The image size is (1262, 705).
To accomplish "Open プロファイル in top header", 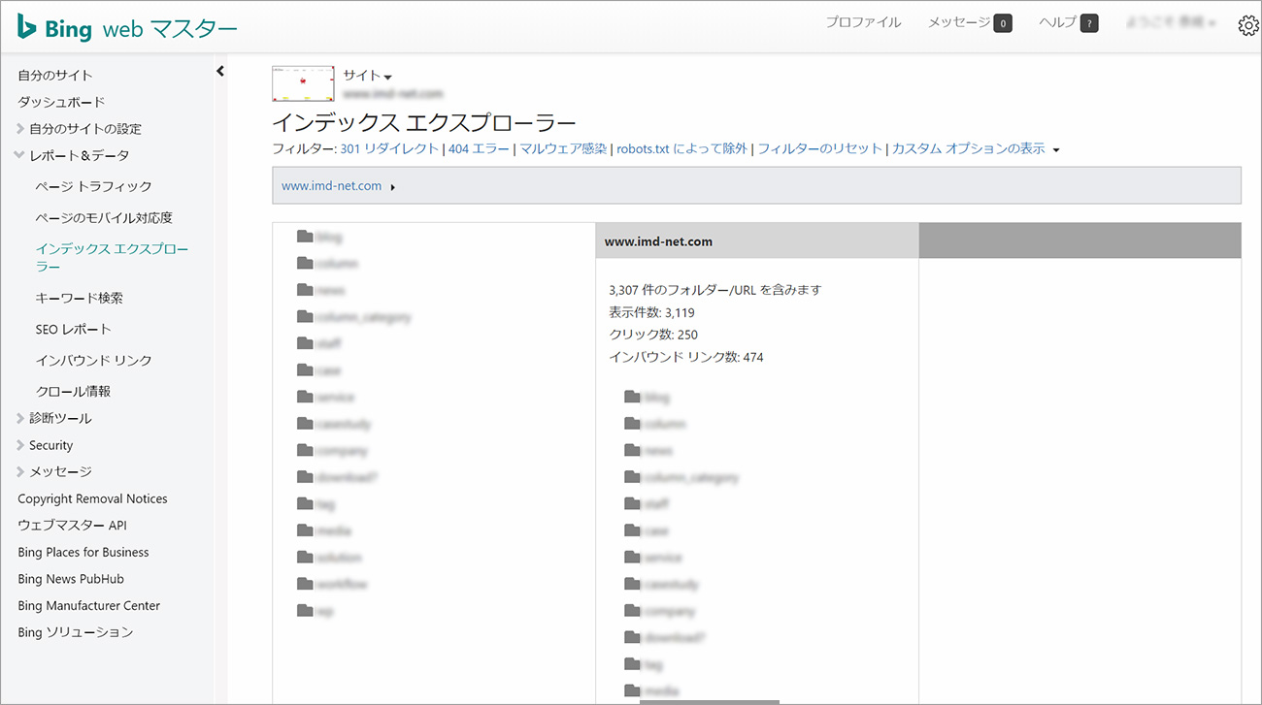I will point(864,22).
